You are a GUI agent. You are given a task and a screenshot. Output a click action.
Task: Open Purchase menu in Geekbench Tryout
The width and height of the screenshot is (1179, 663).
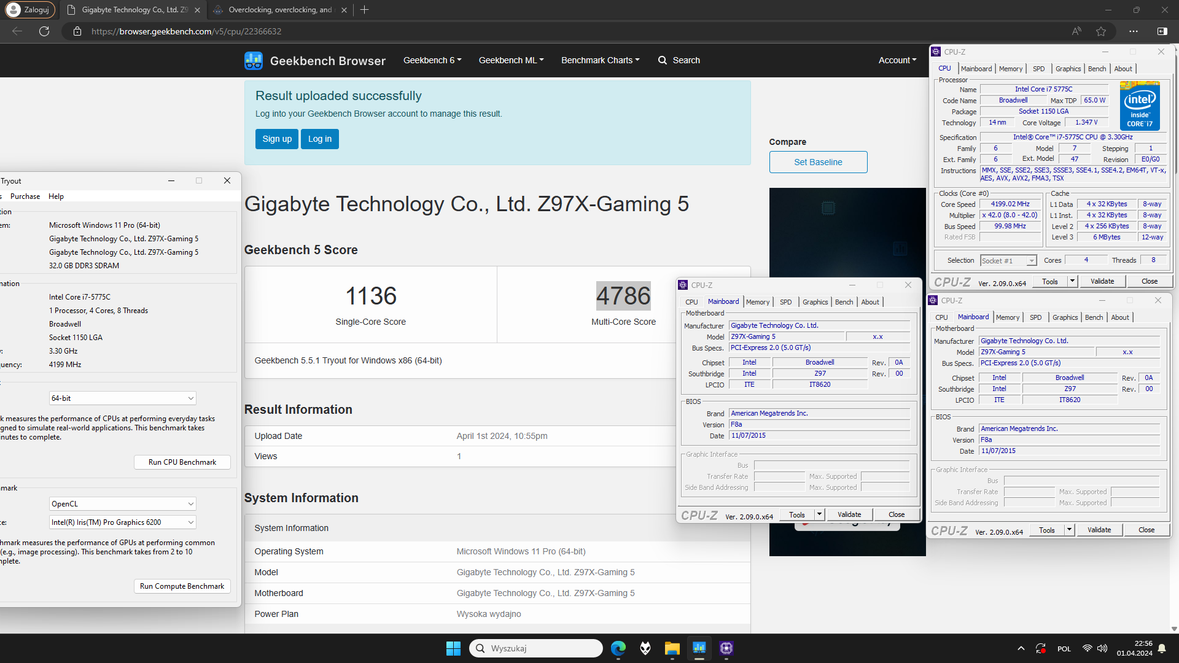point(25,196)
